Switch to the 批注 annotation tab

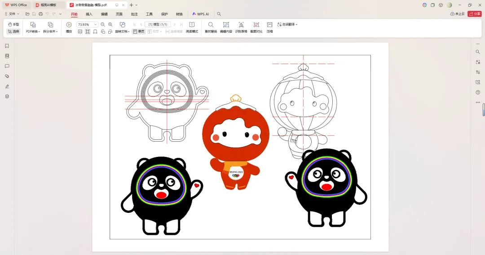click(134, 14)
